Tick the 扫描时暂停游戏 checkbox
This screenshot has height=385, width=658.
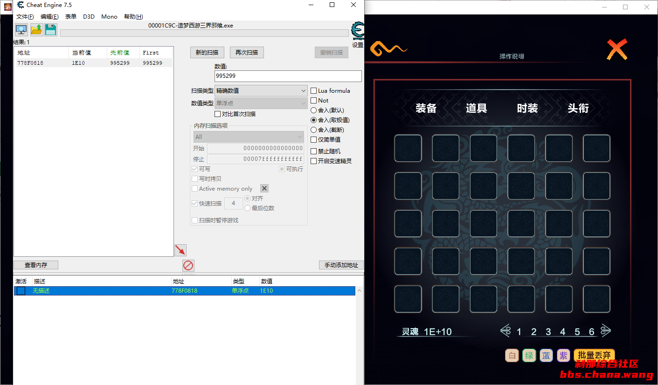point(195,220)
